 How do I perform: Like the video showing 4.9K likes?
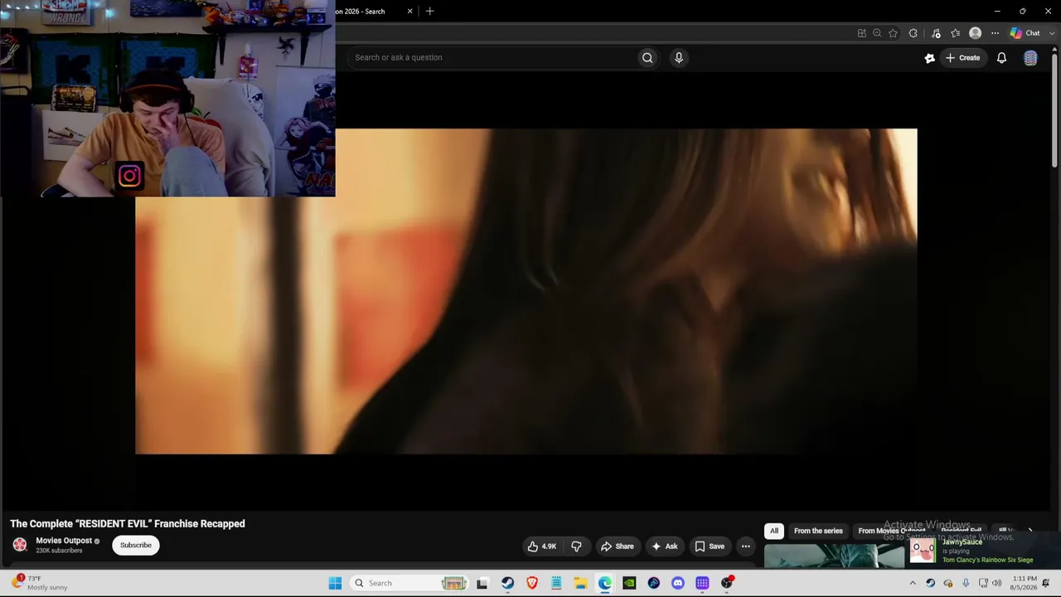(542, 546)
